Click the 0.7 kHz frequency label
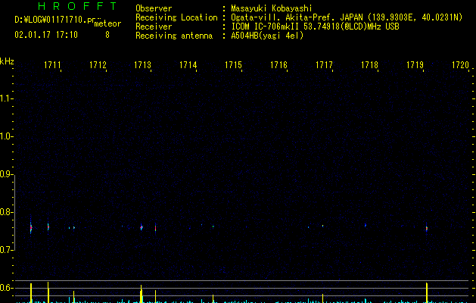 click(6, 250)
